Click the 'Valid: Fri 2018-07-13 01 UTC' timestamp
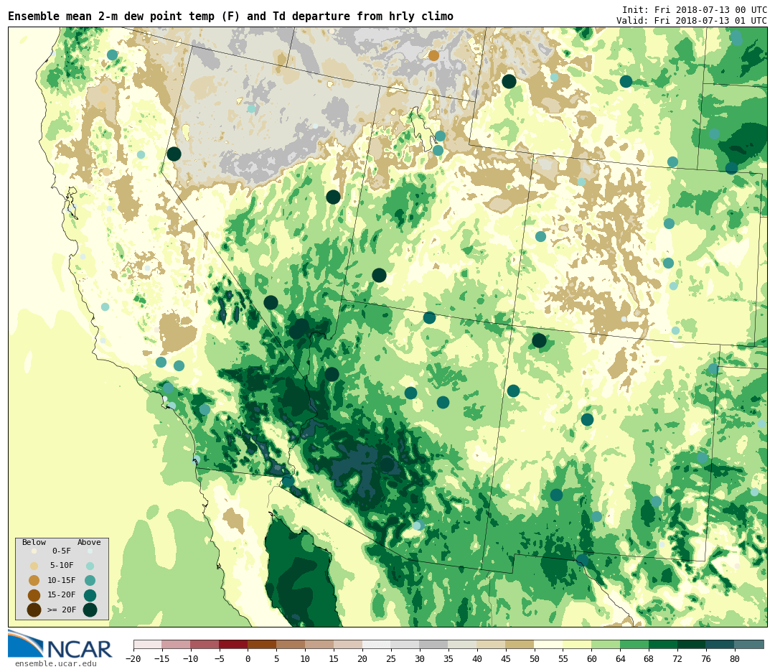775x672 pixels. click(691, 21)
